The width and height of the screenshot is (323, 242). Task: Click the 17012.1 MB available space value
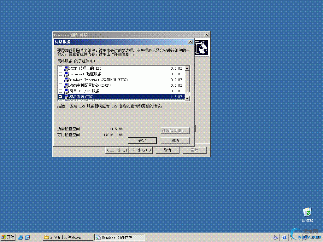113,135
